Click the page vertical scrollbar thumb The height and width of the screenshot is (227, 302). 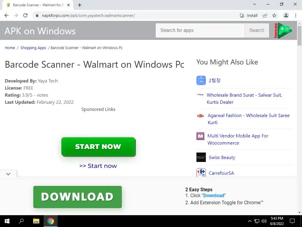tap(299, 36)
